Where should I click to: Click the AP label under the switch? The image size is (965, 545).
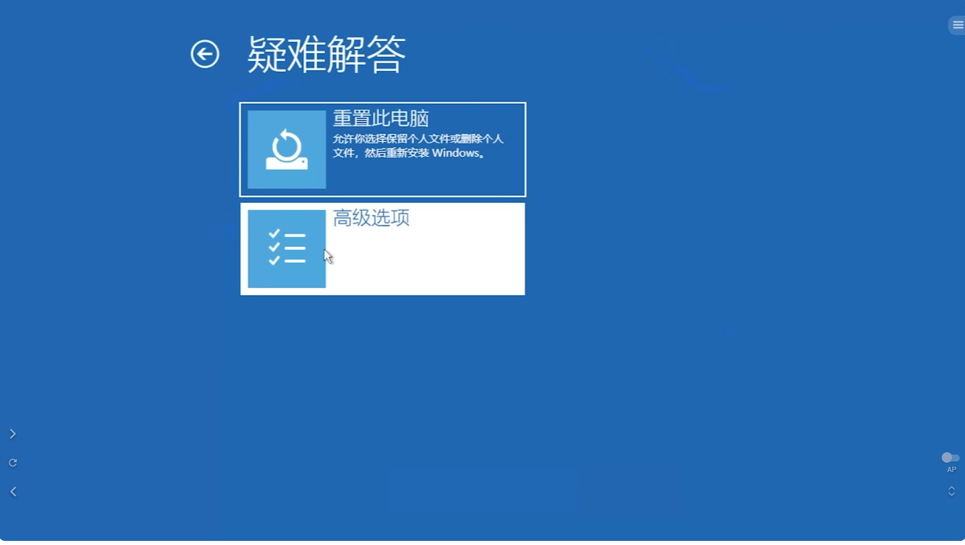click(x=952, y=470)
